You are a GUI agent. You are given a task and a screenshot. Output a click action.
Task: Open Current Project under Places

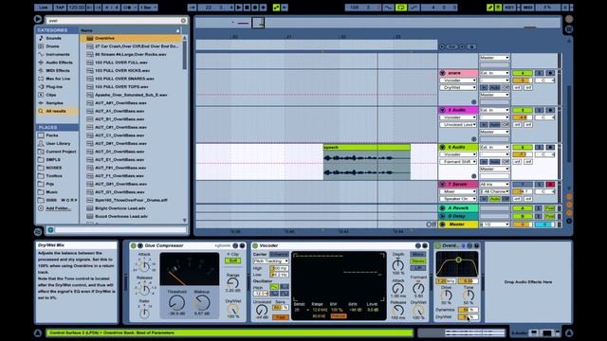point(61,152)
